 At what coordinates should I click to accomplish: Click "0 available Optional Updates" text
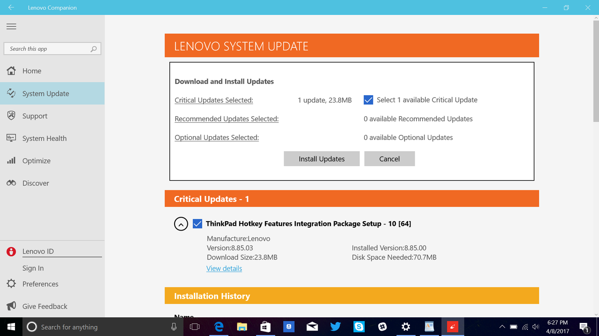(408, 137)
